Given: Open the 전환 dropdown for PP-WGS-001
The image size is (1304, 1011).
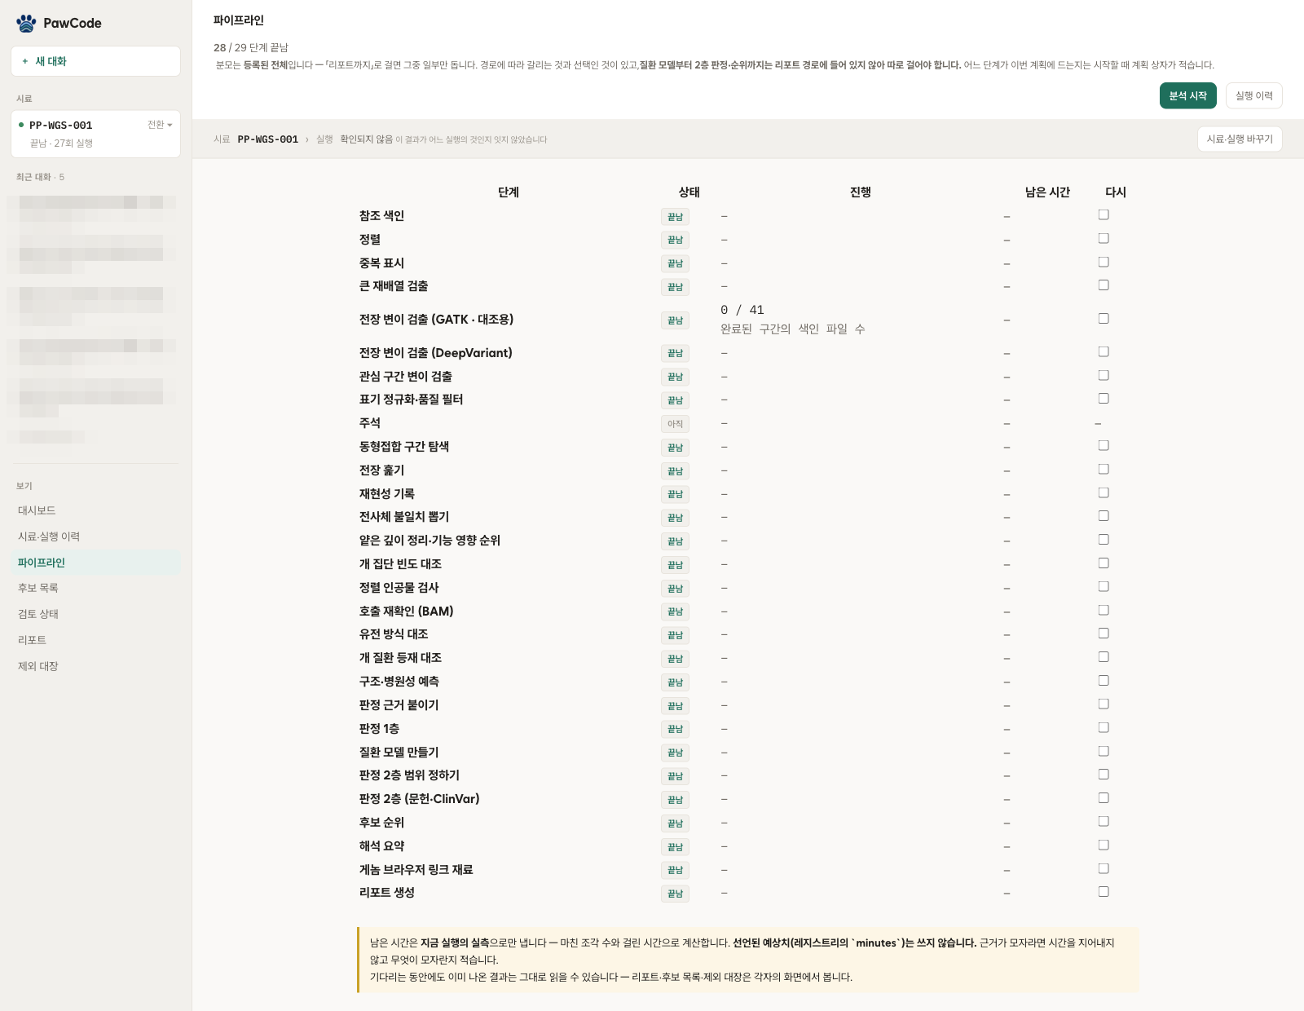Looking at the screenshot, I should coord(160,125).
